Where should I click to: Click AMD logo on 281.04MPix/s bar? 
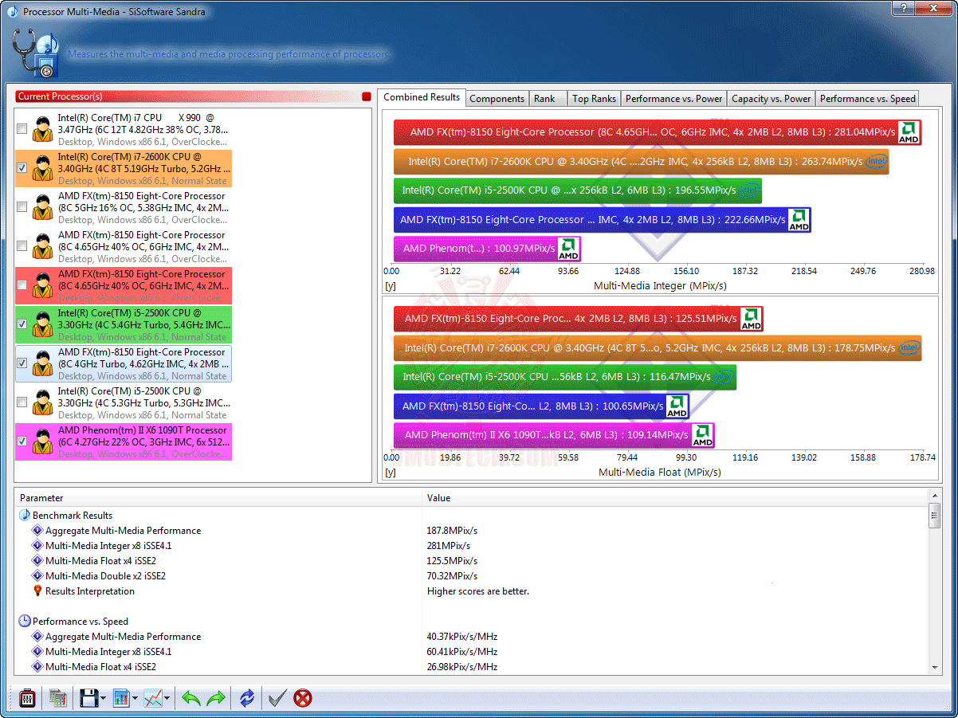click(909, 132)
